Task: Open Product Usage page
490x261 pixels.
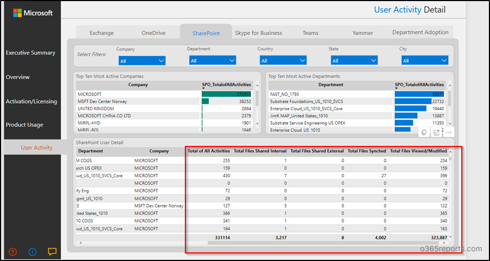Action: [x=24, y=125]
